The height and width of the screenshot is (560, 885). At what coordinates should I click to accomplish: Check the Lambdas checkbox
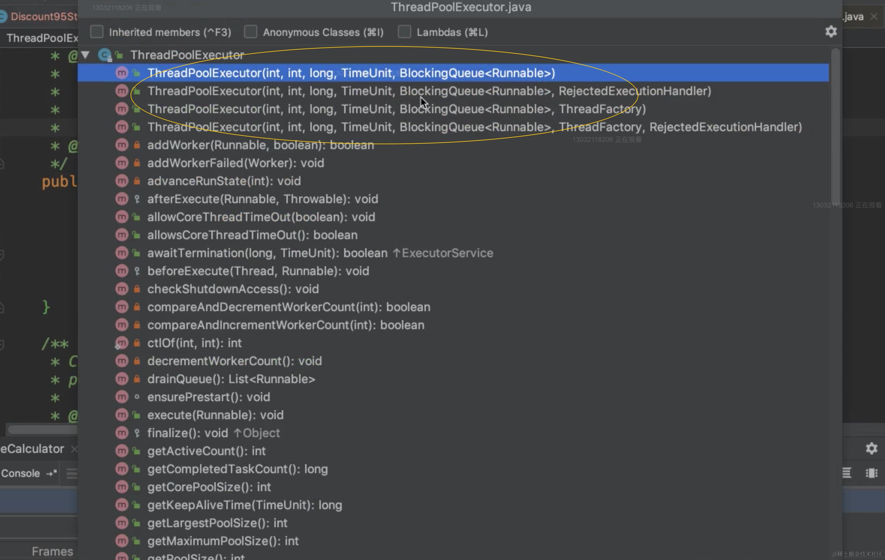(404, 32)
